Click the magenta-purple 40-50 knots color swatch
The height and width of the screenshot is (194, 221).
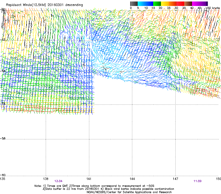pos(200,4)
